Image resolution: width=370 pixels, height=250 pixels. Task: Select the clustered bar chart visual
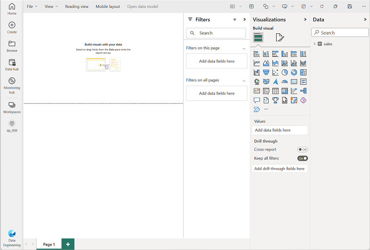point(275,54)
